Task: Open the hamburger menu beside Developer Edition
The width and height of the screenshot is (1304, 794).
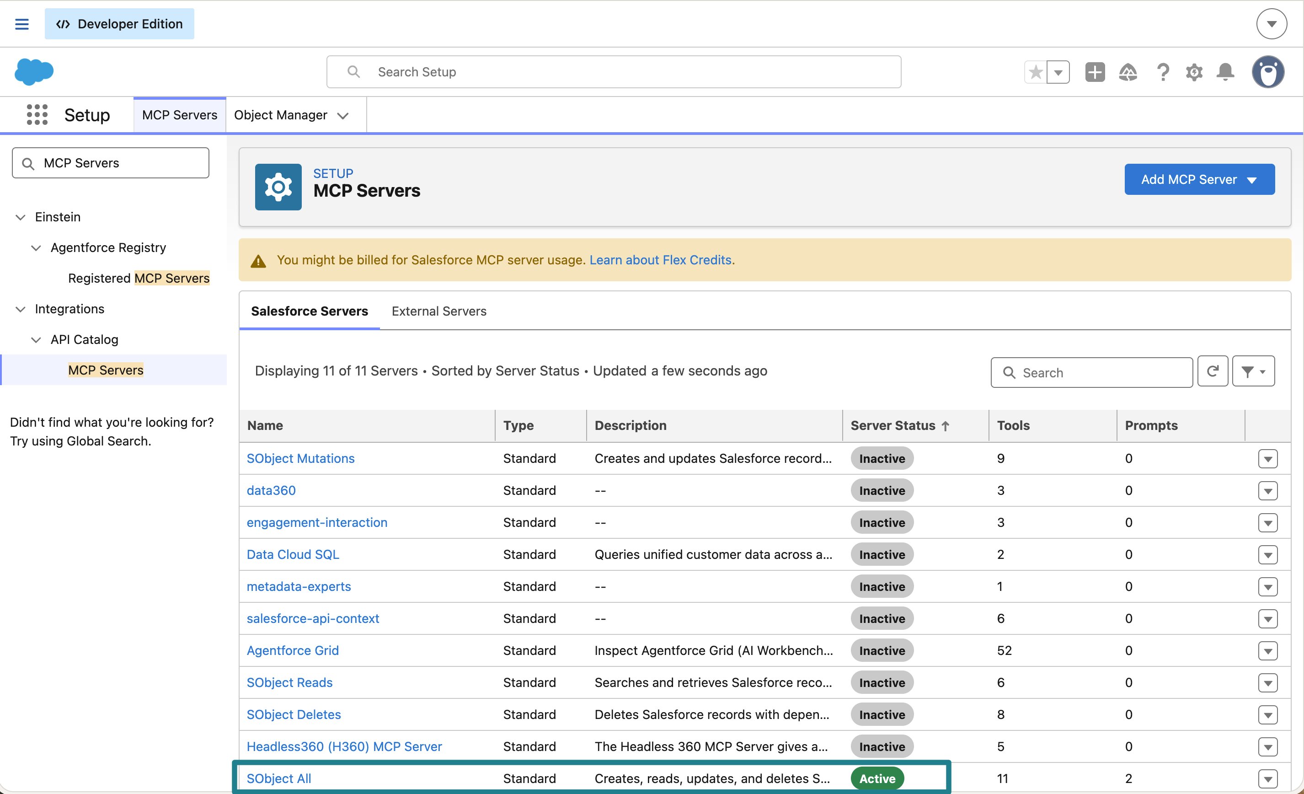Action: 21,24
